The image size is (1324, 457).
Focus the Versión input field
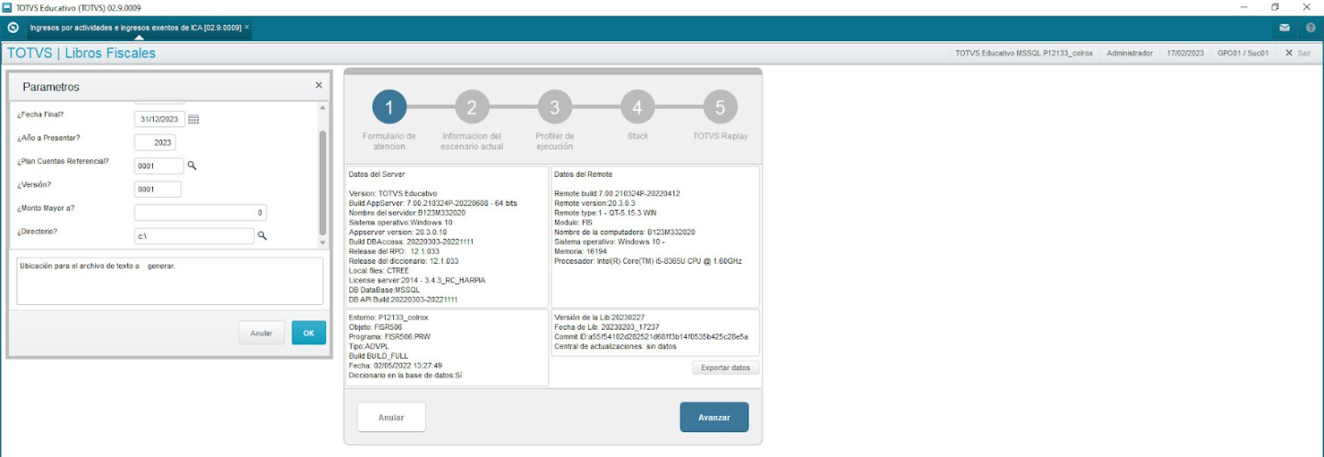click(158, 190)
